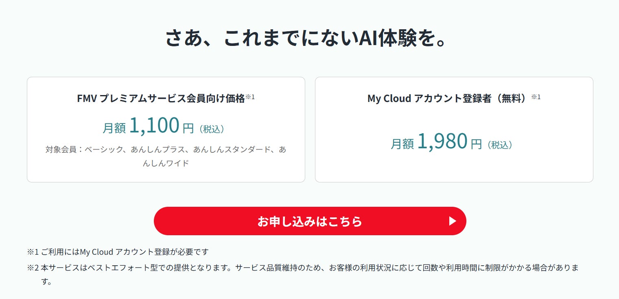Click the 月額 label in the My Cloud card
The image size is (619, 299).
point(402,143)
